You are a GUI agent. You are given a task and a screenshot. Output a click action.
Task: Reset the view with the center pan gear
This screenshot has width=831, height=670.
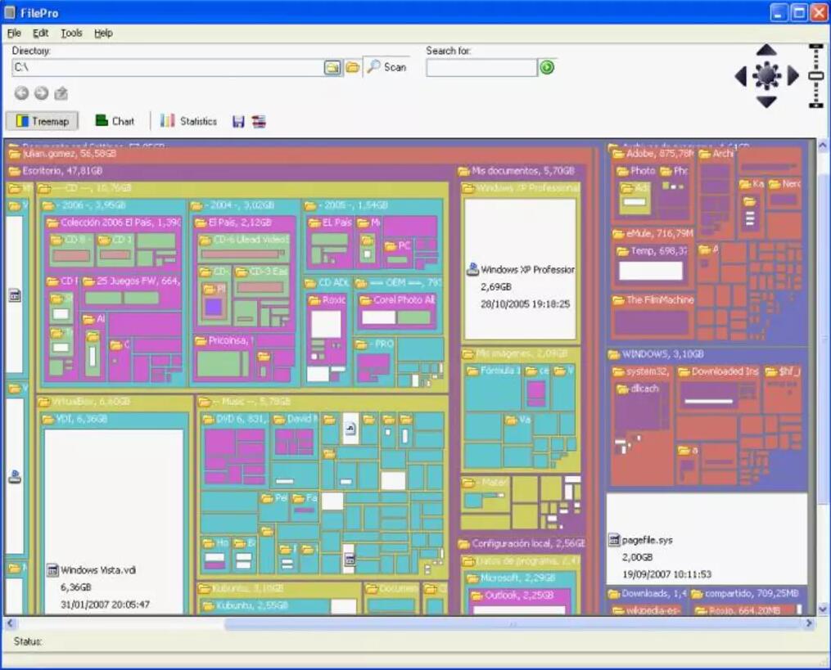(x=766, y=76)
